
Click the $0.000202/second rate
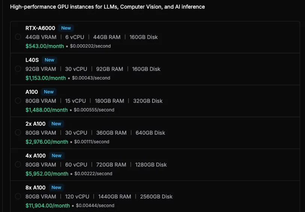(x=90, y=46)
